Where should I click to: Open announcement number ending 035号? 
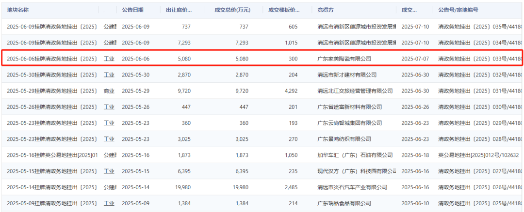pos(480,26)
